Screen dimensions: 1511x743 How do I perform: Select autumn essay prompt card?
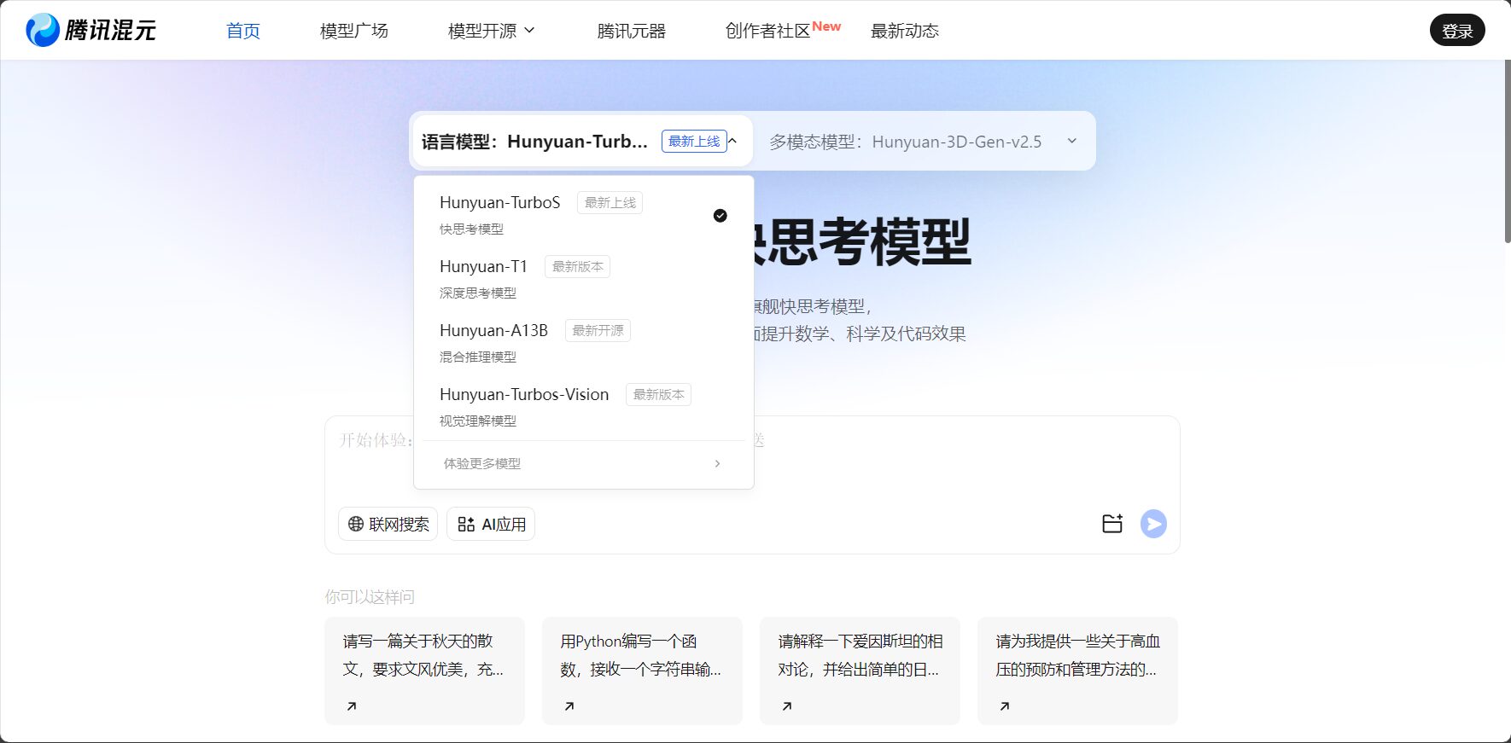pyautogui.click(x=424, y=670)
